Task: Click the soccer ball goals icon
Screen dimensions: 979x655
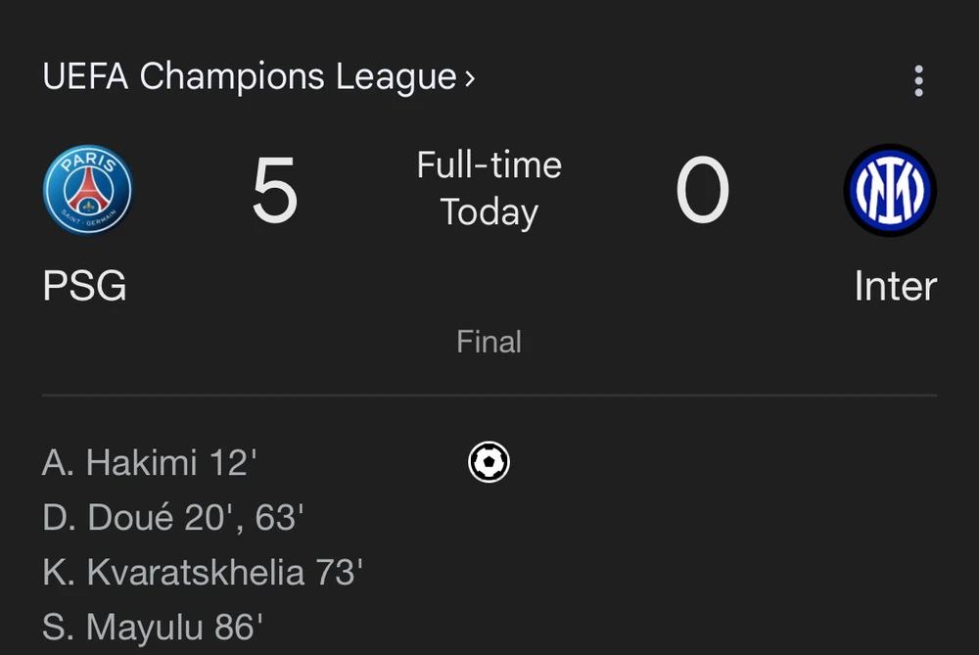Action: (489, 461)
